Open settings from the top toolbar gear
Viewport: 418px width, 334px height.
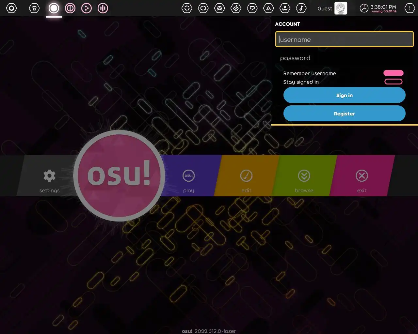(11, 8)
